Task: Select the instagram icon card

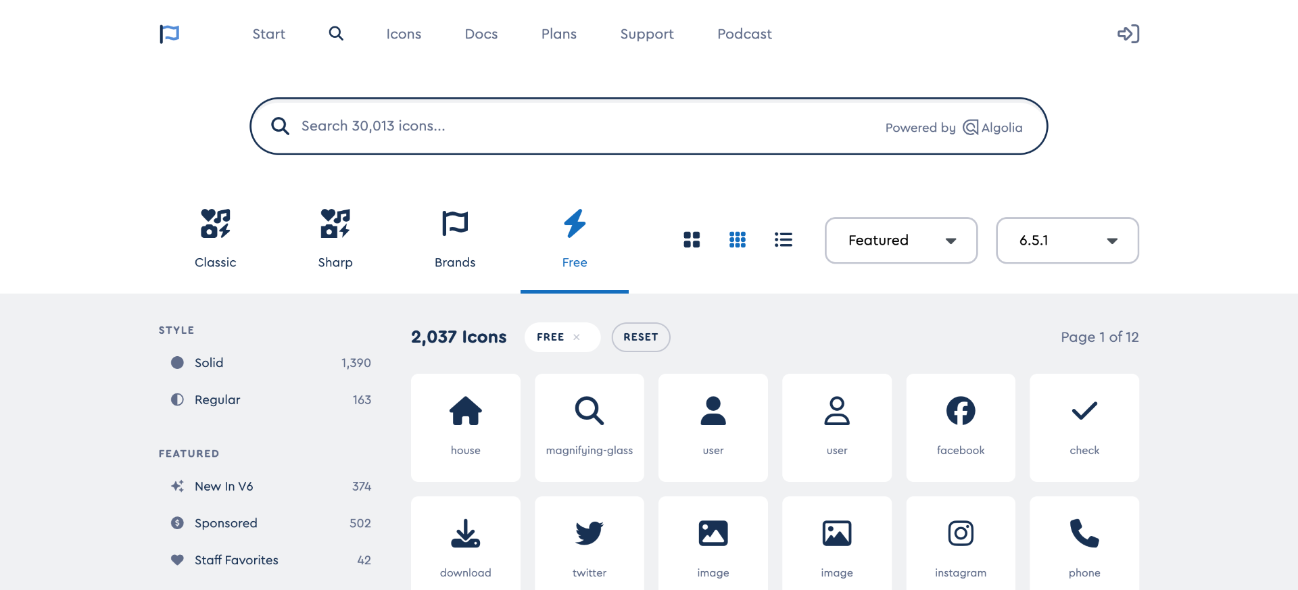Action: pyautogui.click(x=961, y=543)
